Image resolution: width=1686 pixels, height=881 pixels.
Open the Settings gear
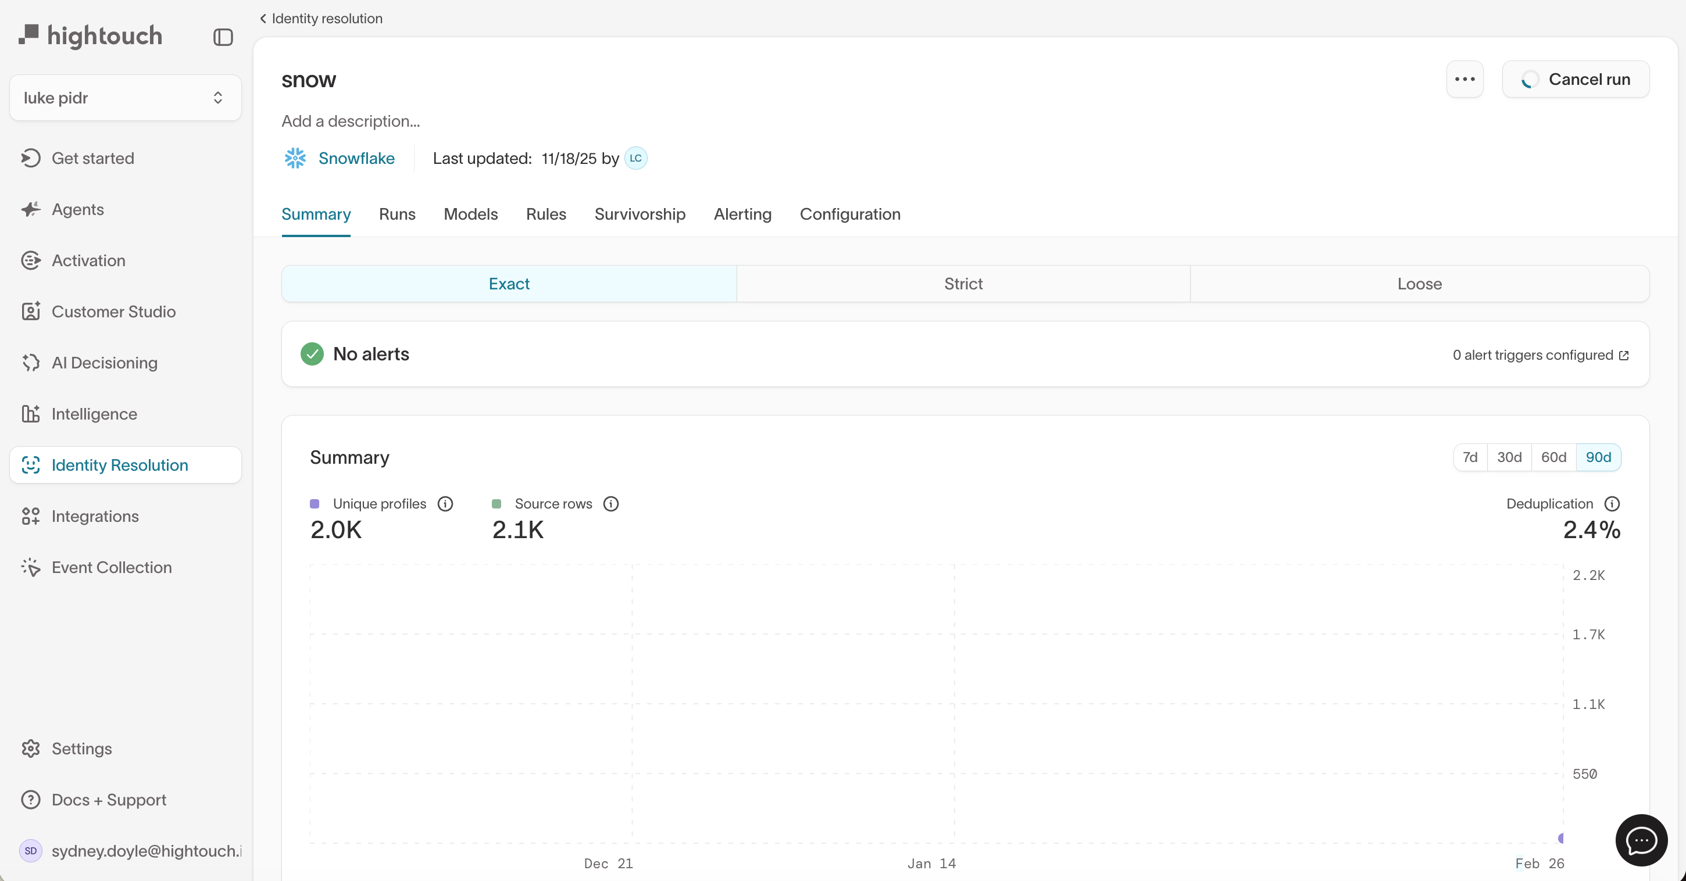[81, 749]
